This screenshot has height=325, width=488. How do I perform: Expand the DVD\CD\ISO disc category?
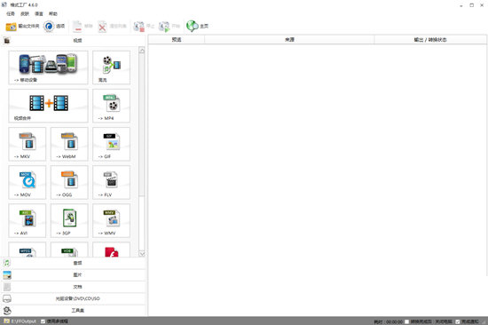click(x=74, y=298)
